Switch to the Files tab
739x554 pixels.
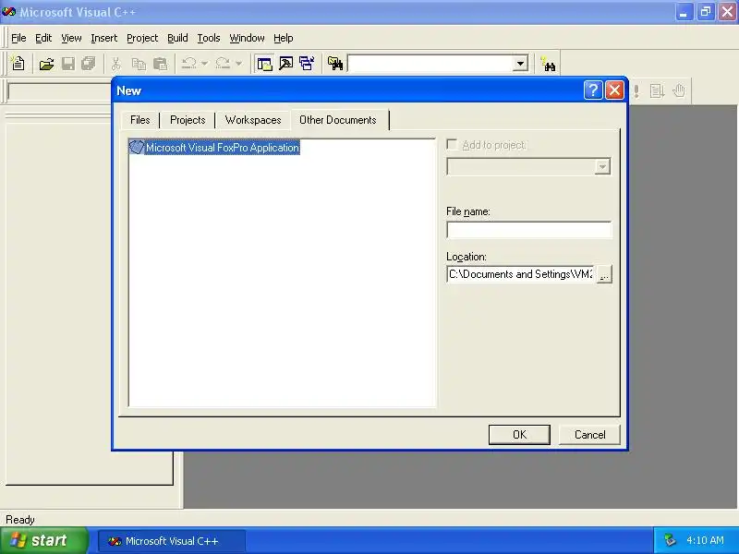click(140, 120)
